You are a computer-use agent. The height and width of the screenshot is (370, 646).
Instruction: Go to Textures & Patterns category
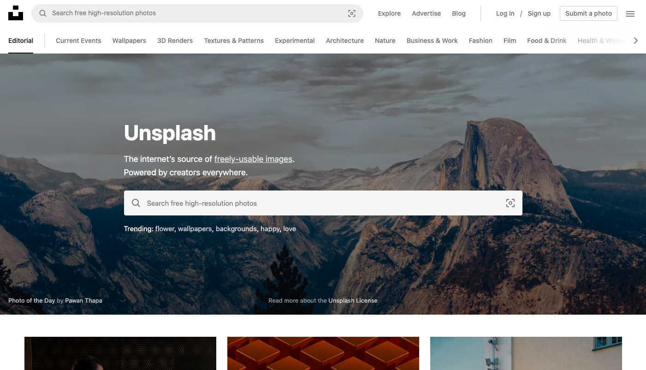[234, 41]
